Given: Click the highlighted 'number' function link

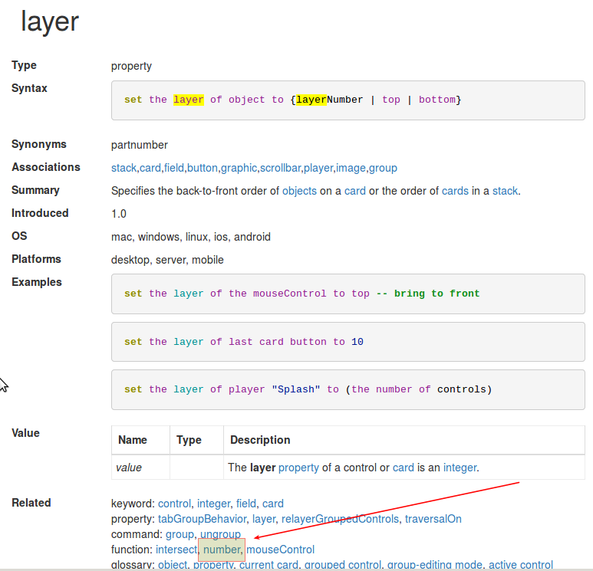Looking at the screenshot, I should (221, 550).
